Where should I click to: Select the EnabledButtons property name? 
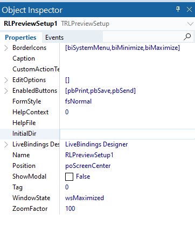point(34,91)
